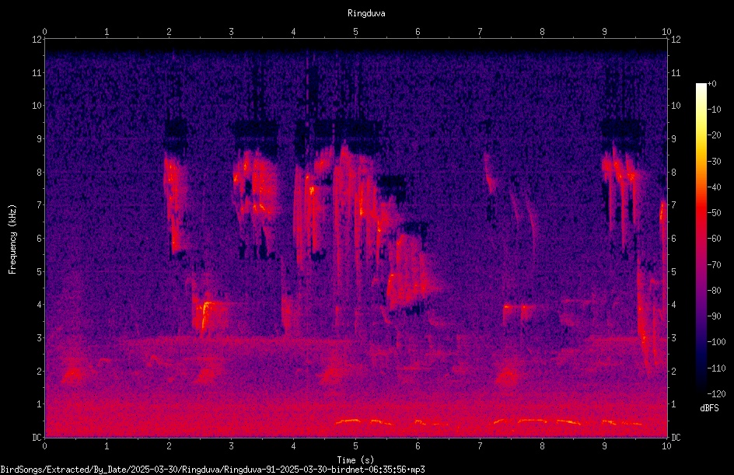Select the -40 value on the dBFS scale
This screenshot has height=475, width=734.
[x=714, y=187]
